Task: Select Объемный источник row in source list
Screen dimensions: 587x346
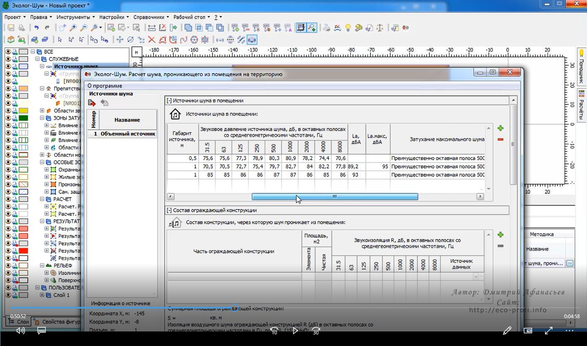Action: coord(121,134)
